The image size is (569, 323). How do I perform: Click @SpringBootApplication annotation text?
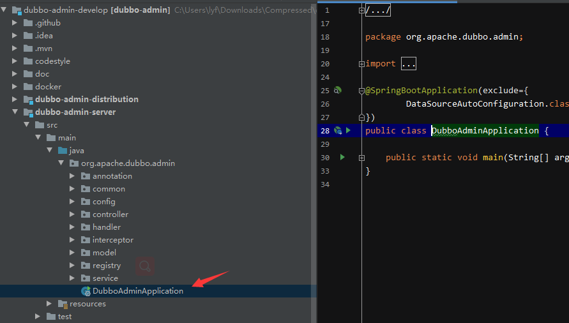[421, 91]
